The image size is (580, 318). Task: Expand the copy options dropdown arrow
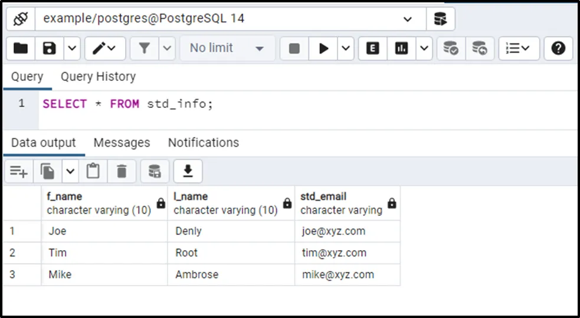click(x=70, y=171)
